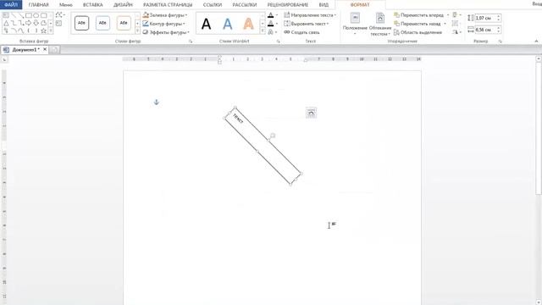Click Создать связь link button
The width and height of the screenshot is (542, 305).
click(x=301, y=32)
